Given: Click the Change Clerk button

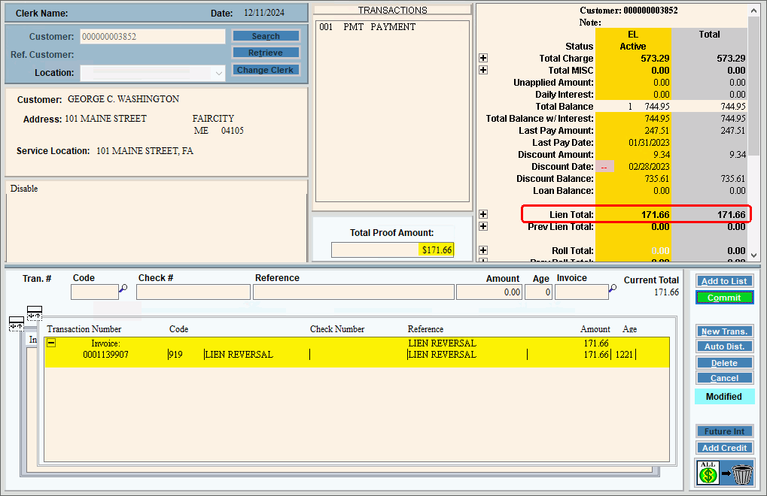Looking at the screenshot, I should click(x=266, y=70).
